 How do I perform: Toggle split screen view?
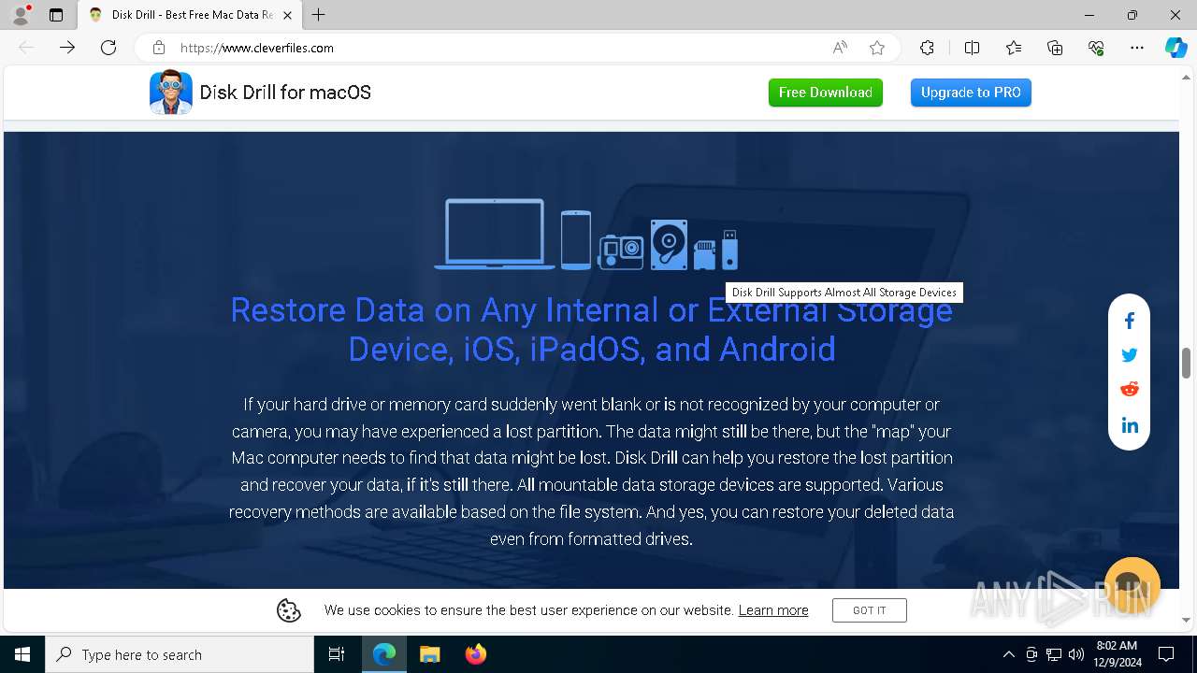972,48
